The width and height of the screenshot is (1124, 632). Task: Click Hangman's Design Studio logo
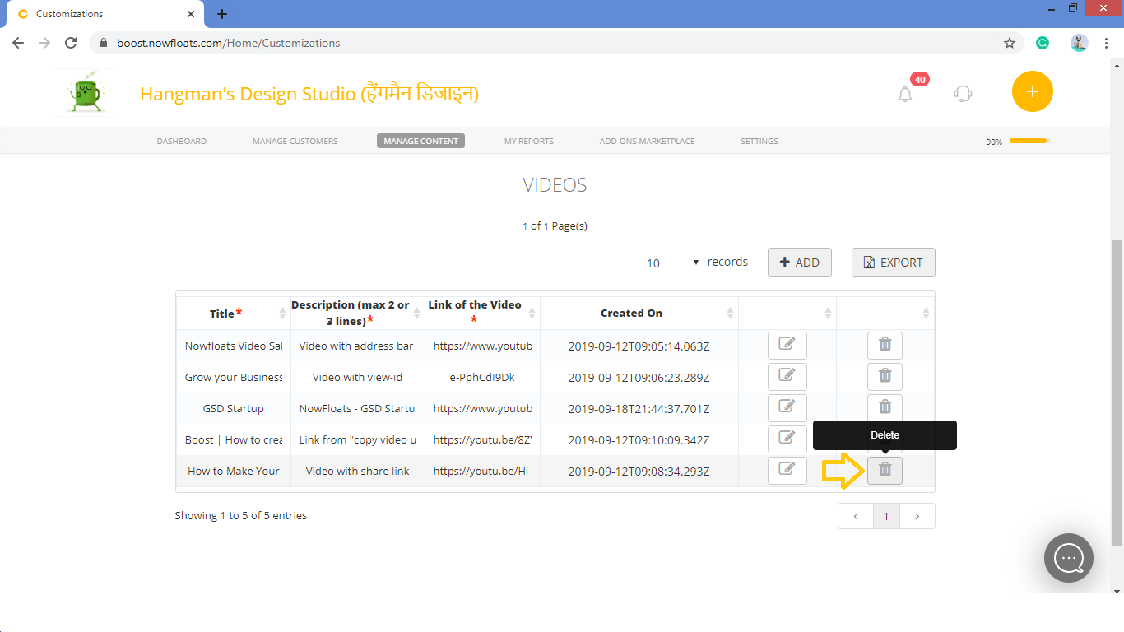[86, 91]
